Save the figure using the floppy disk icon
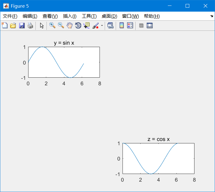The image size is (215, 192). tap(22, 25)
